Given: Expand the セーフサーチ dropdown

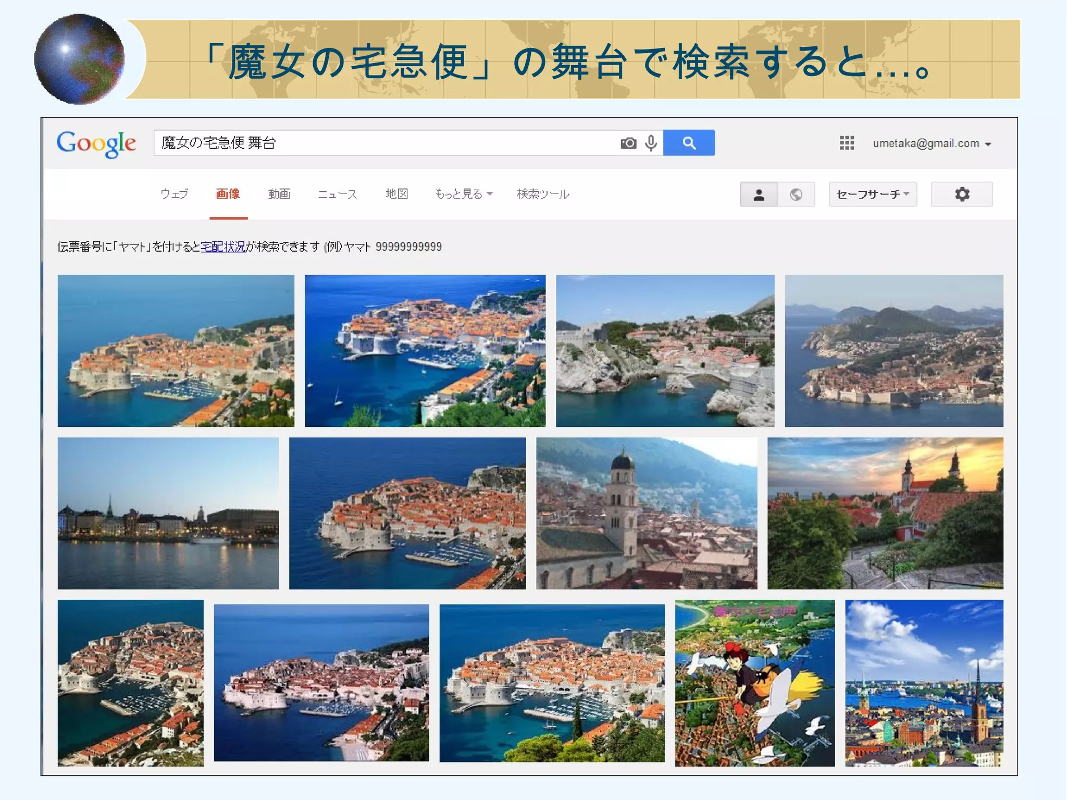Looking at the screenshot, I should pyautogui.click(x=873, y=194).
